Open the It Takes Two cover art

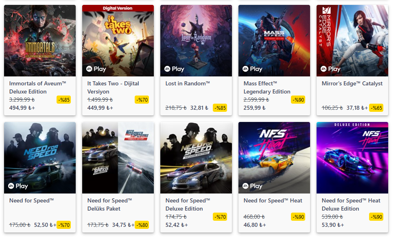click(x=118, y=41)
